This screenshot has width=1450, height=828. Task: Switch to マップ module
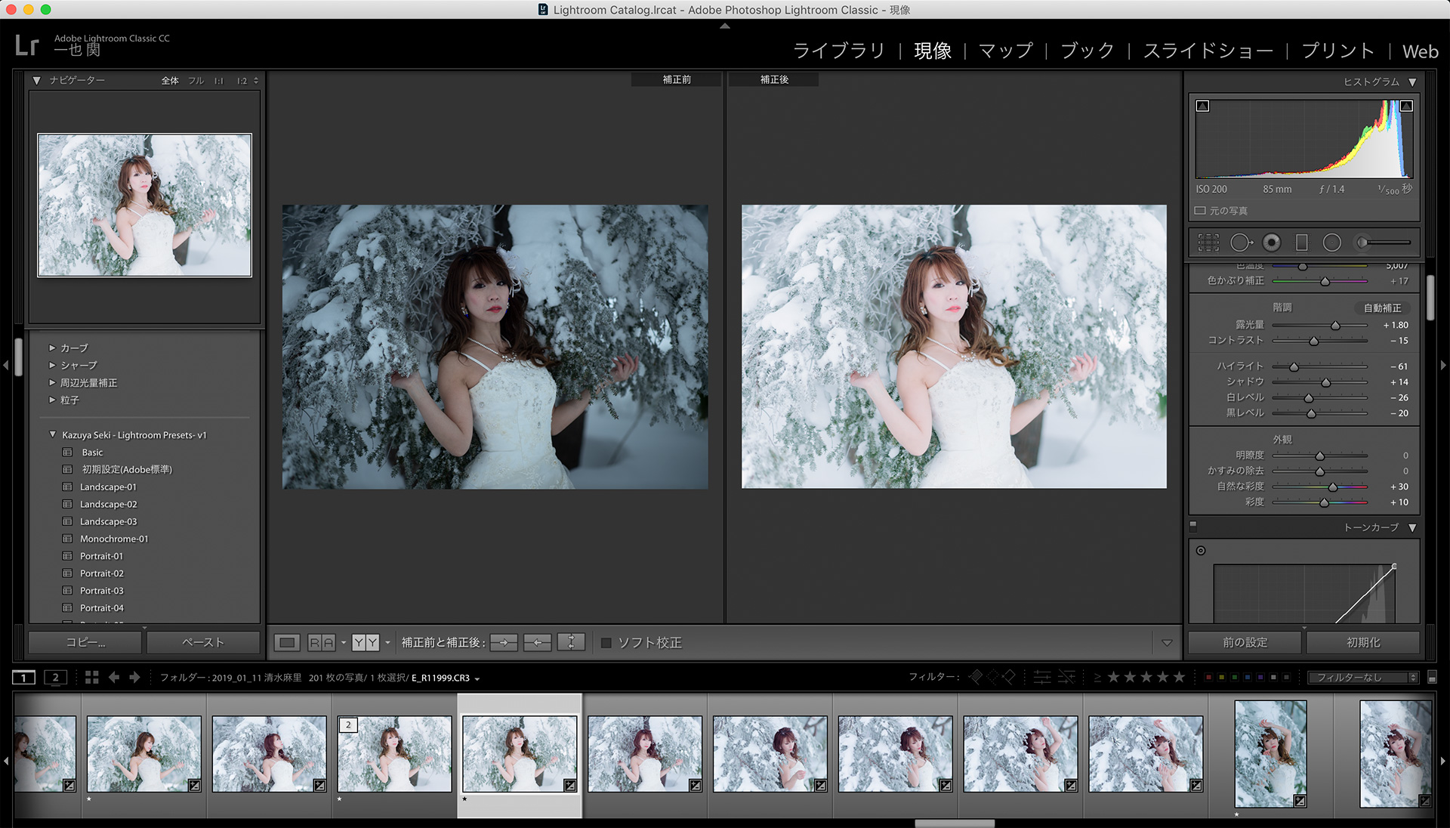coord(1005,51)
